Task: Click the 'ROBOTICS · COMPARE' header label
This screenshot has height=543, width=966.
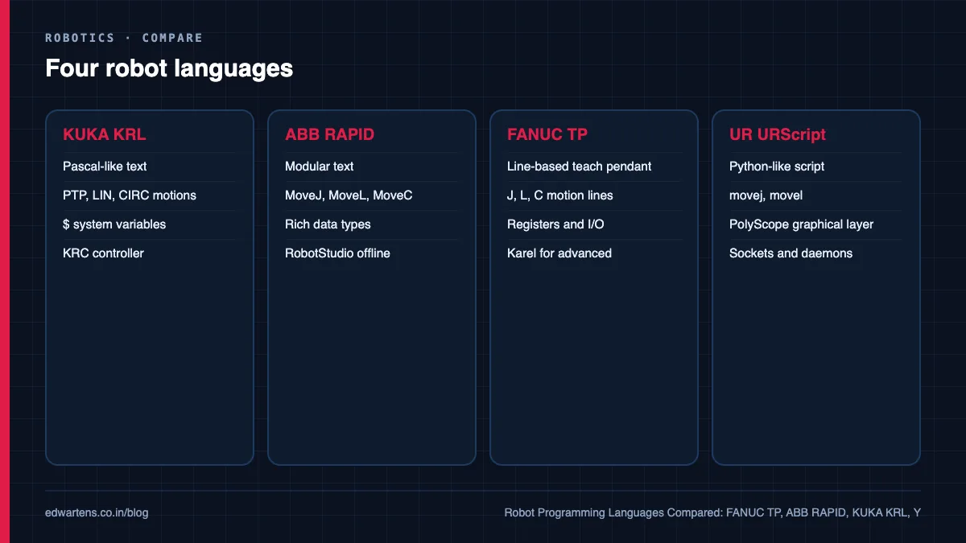Action: 124,38
